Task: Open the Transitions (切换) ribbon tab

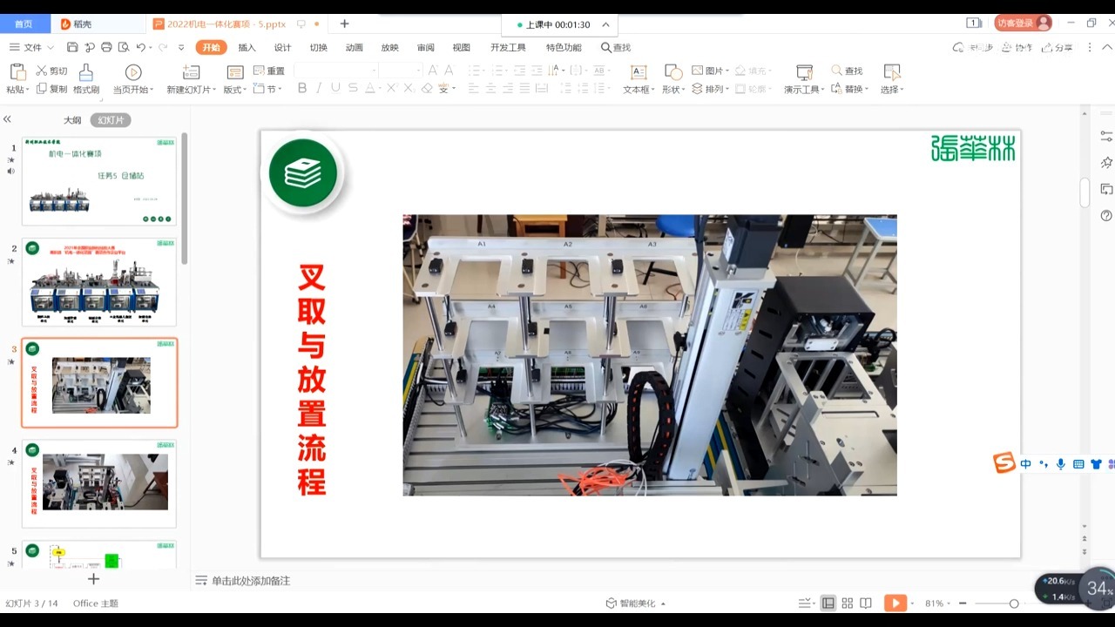Action: (x=318, y=48)
